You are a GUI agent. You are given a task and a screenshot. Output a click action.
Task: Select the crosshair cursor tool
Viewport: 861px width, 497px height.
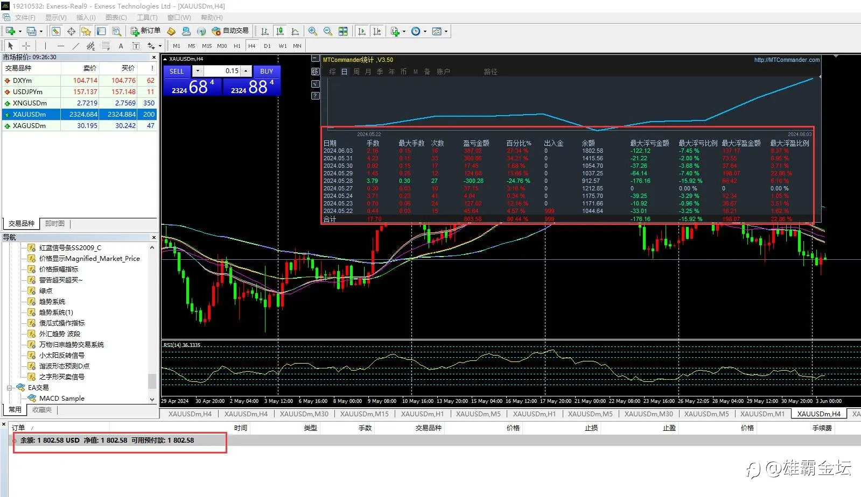26,46
